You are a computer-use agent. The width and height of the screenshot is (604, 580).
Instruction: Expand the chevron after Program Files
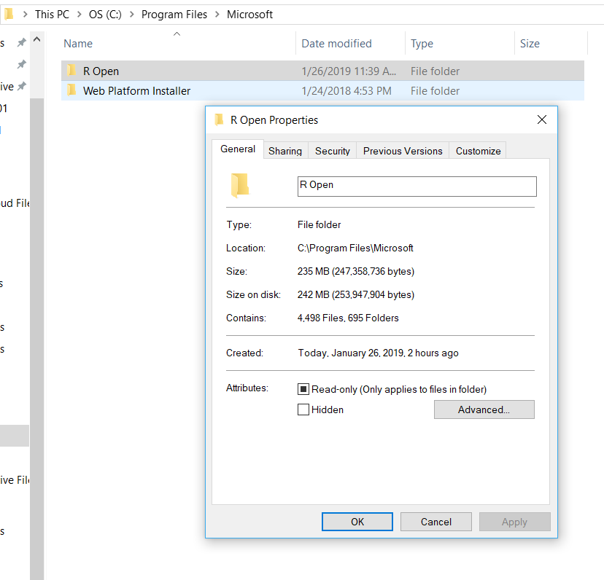tap(217, 15)
